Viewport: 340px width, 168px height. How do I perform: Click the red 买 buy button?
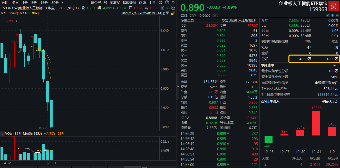coord(333,6)
